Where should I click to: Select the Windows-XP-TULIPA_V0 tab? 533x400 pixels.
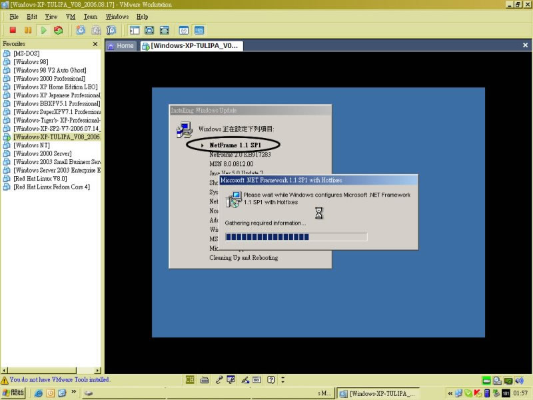tap(191, 46)
